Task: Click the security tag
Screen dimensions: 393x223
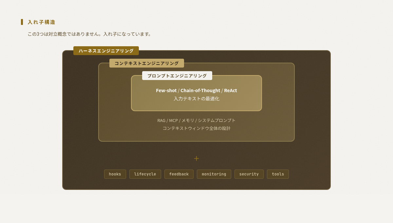Action: [x=249, y=174]
